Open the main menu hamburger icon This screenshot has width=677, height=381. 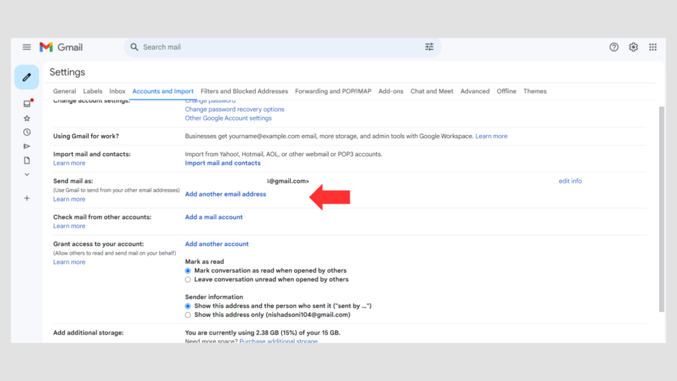click(x=26, y=47)
